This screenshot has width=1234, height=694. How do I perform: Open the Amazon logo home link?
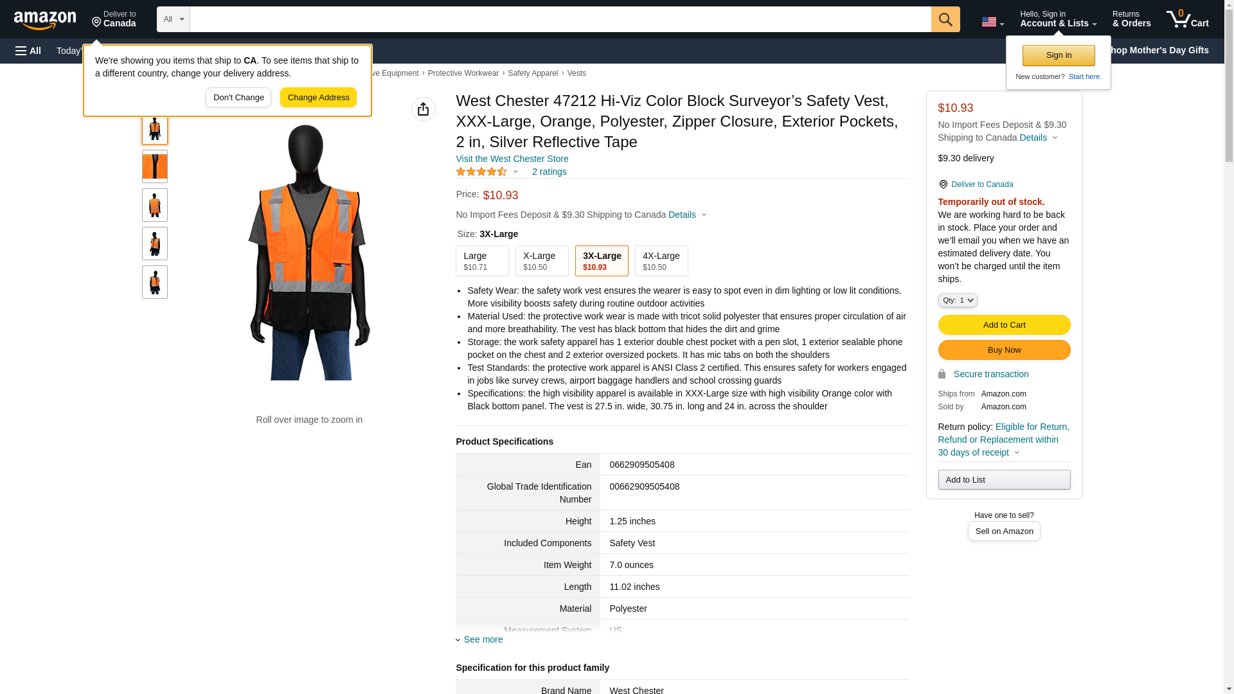point(45,21)
